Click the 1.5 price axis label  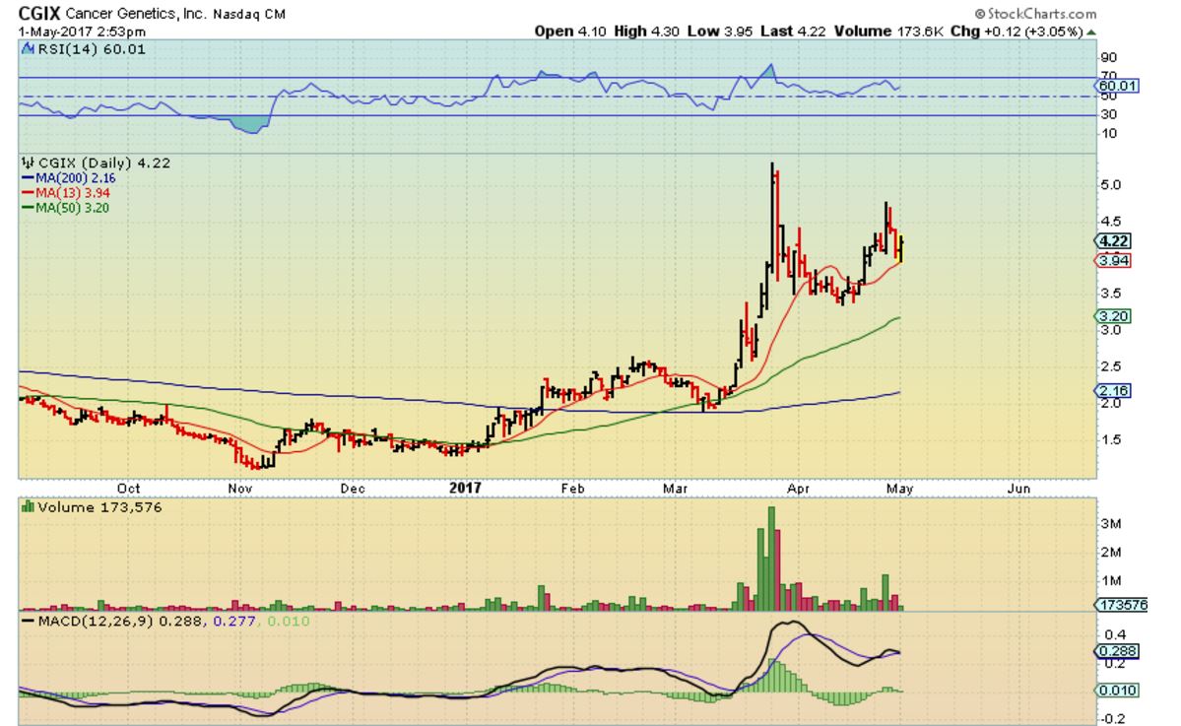pyautogui.click(x=1111, y=439)
